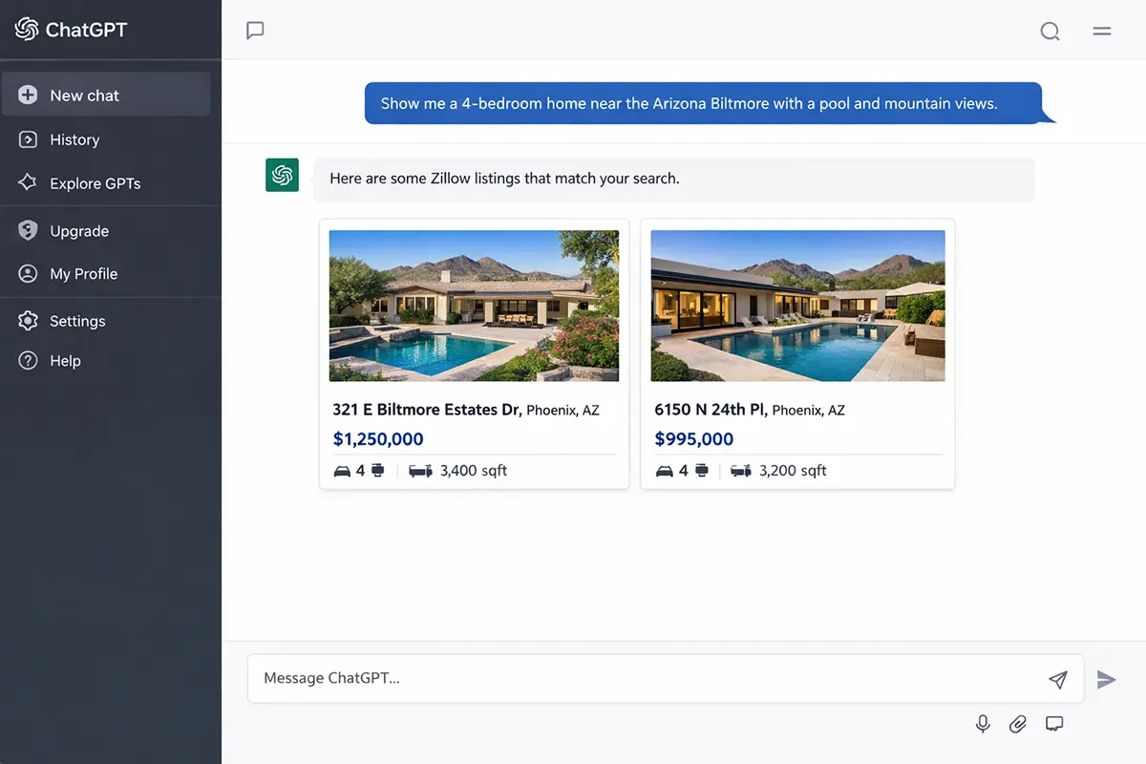The height and width of the screenshot is (764, 1146).
Task: Click the $995,000 price
Action: [x=694, y=439]
